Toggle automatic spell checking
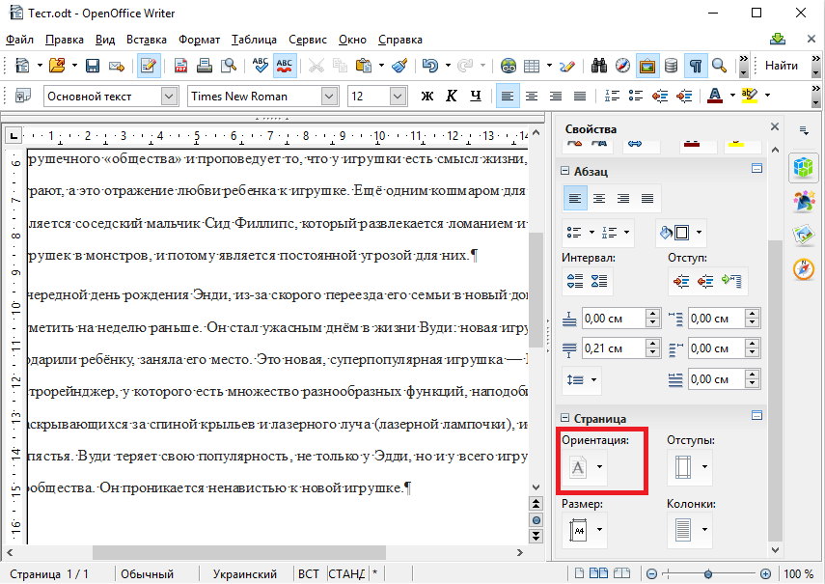Viewport: 825px width, 584px height. click(285, 66)
